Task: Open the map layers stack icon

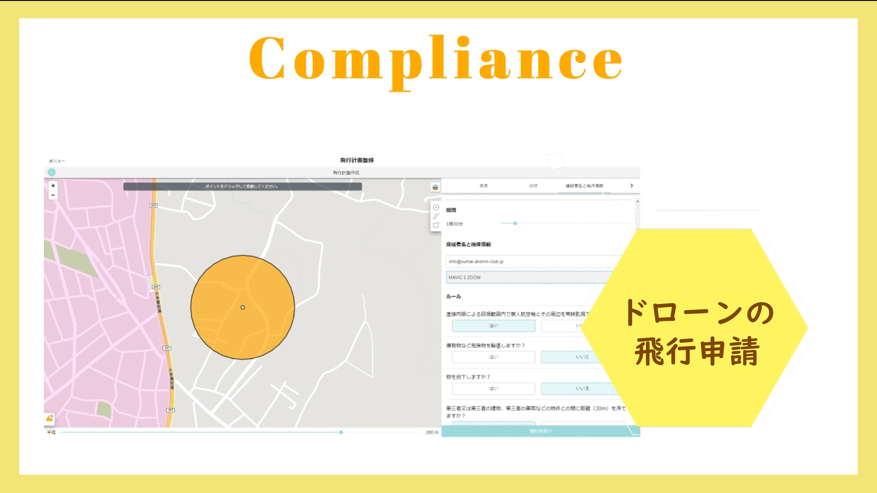Action: 435,187
